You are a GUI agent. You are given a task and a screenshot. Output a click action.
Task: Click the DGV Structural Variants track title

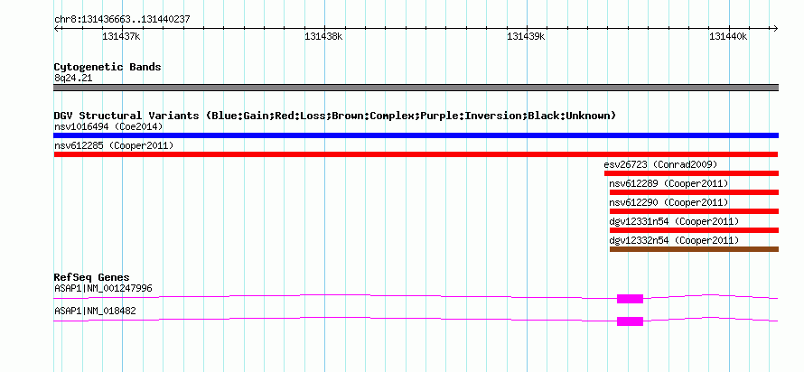tap(335, 116)
